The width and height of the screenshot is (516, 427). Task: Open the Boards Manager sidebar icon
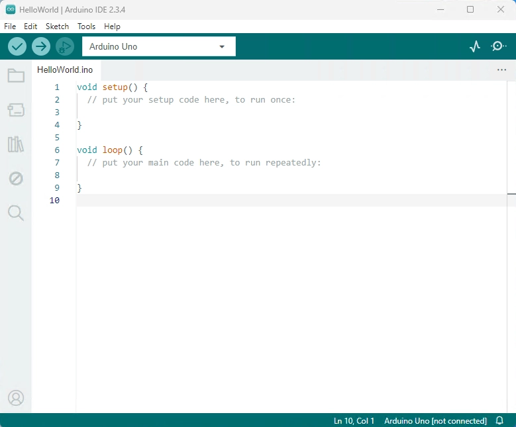pyautogui.click(x=16, y=110)
